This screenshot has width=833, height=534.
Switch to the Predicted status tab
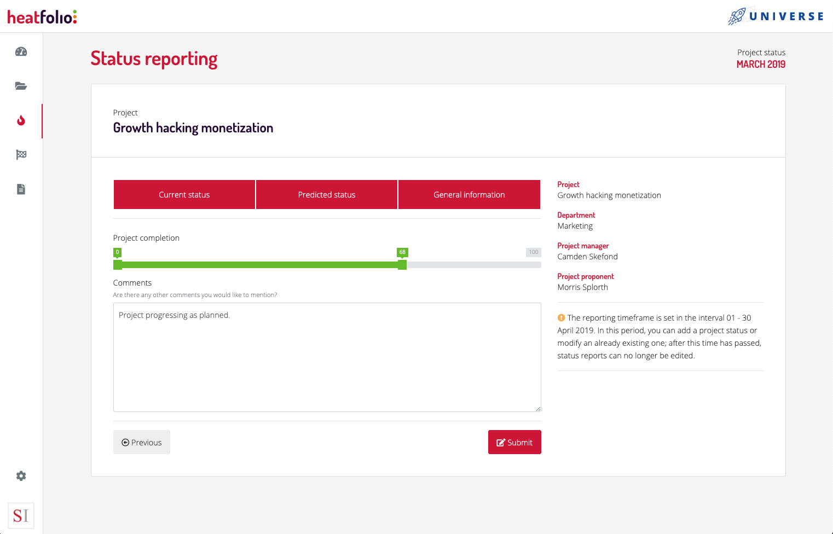pos(327,195)
